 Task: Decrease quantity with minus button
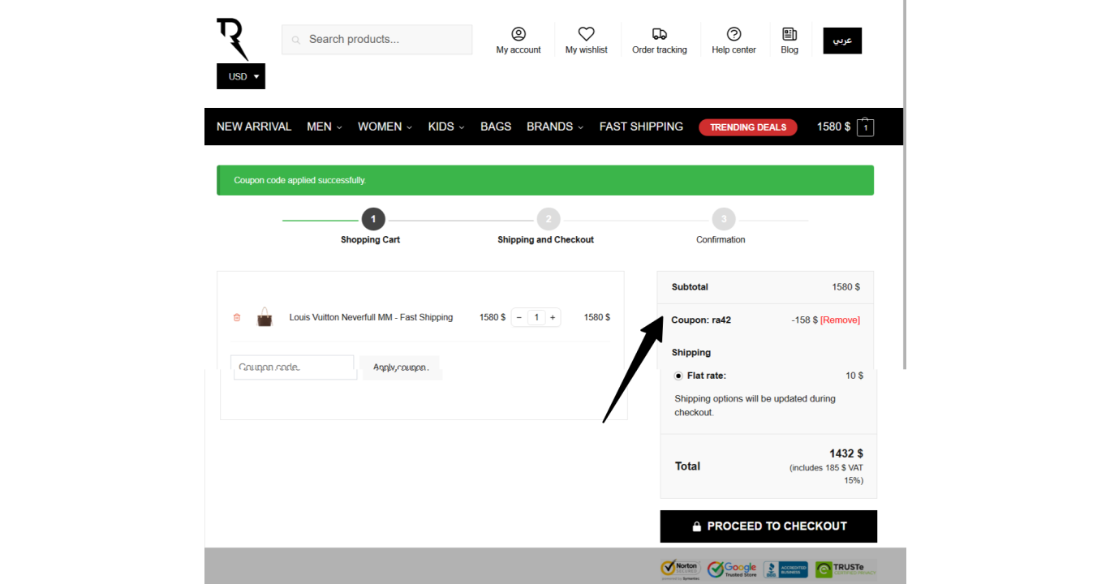pos(519,317)
